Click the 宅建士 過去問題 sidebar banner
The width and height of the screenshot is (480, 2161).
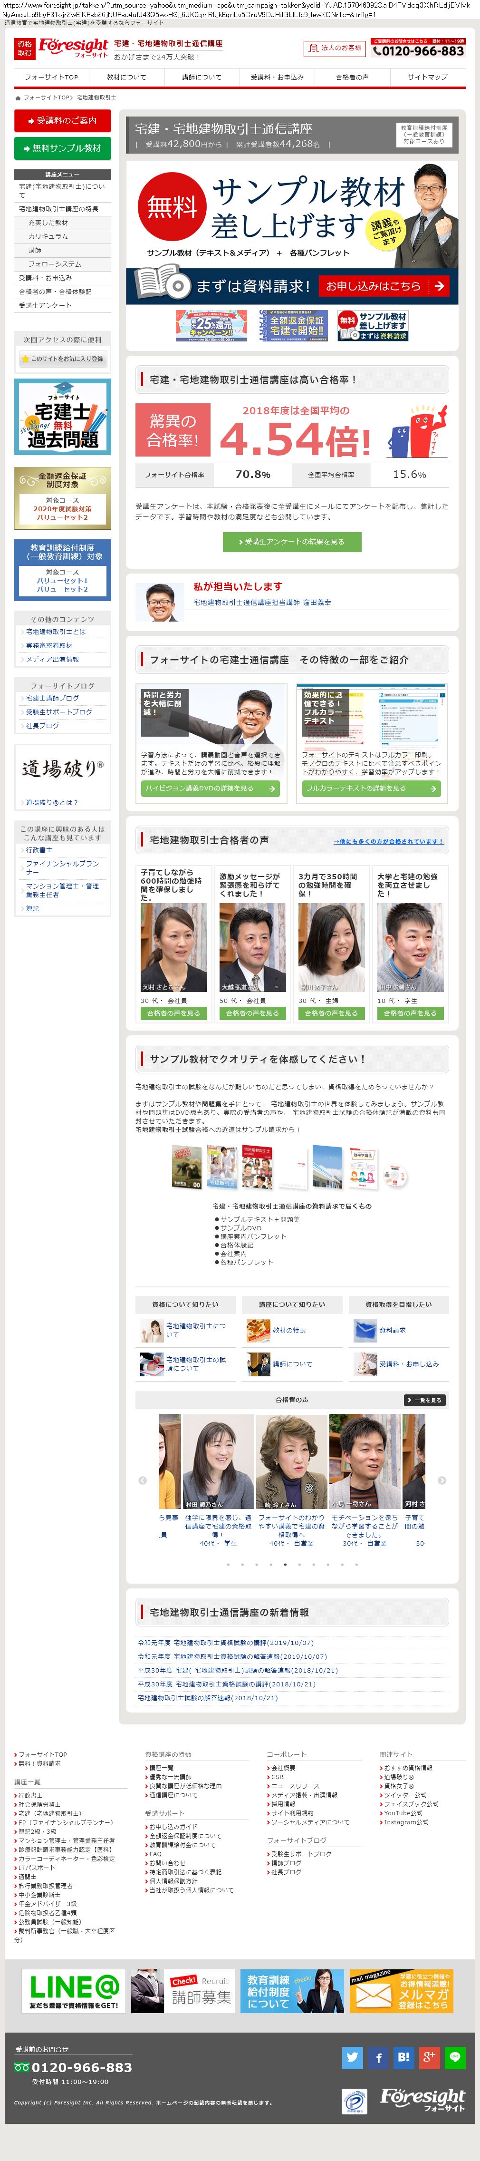[63, 417]
